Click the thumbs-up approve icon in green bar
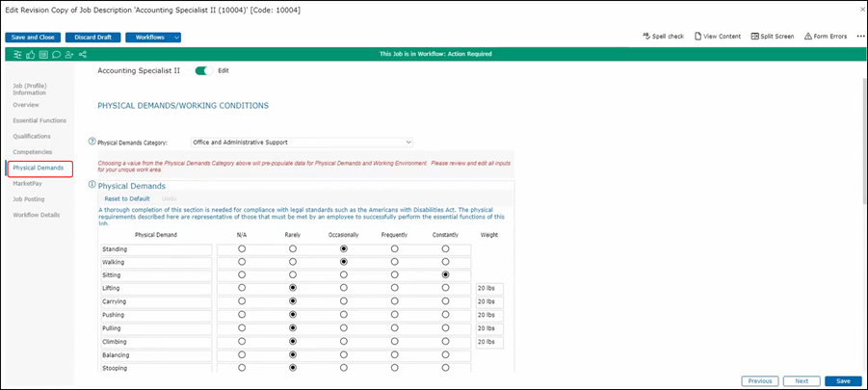868x390 pixels. pyautogui.click(x=31, y=54)
